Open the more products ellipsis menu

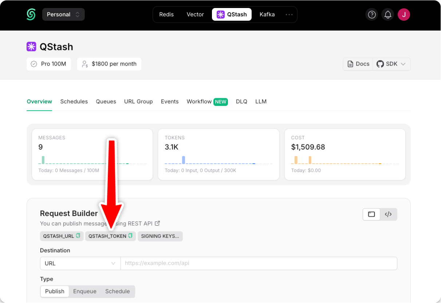point(289,15)
